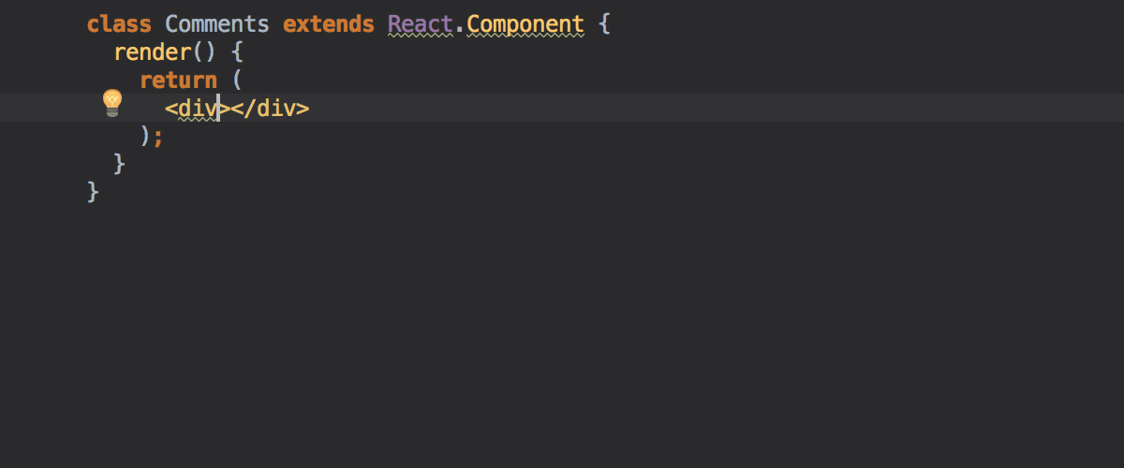Click the final closing brace of class
Screen dimensions: 1124x468
(x=93, y=192)
